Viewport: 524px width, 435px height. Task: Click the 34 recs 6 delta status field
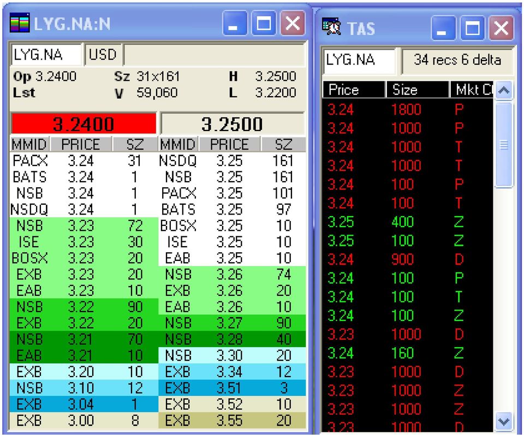tap(457, 61)
